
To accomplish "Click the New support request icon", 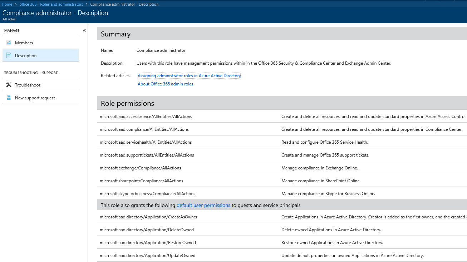I will tap(9, 98).
